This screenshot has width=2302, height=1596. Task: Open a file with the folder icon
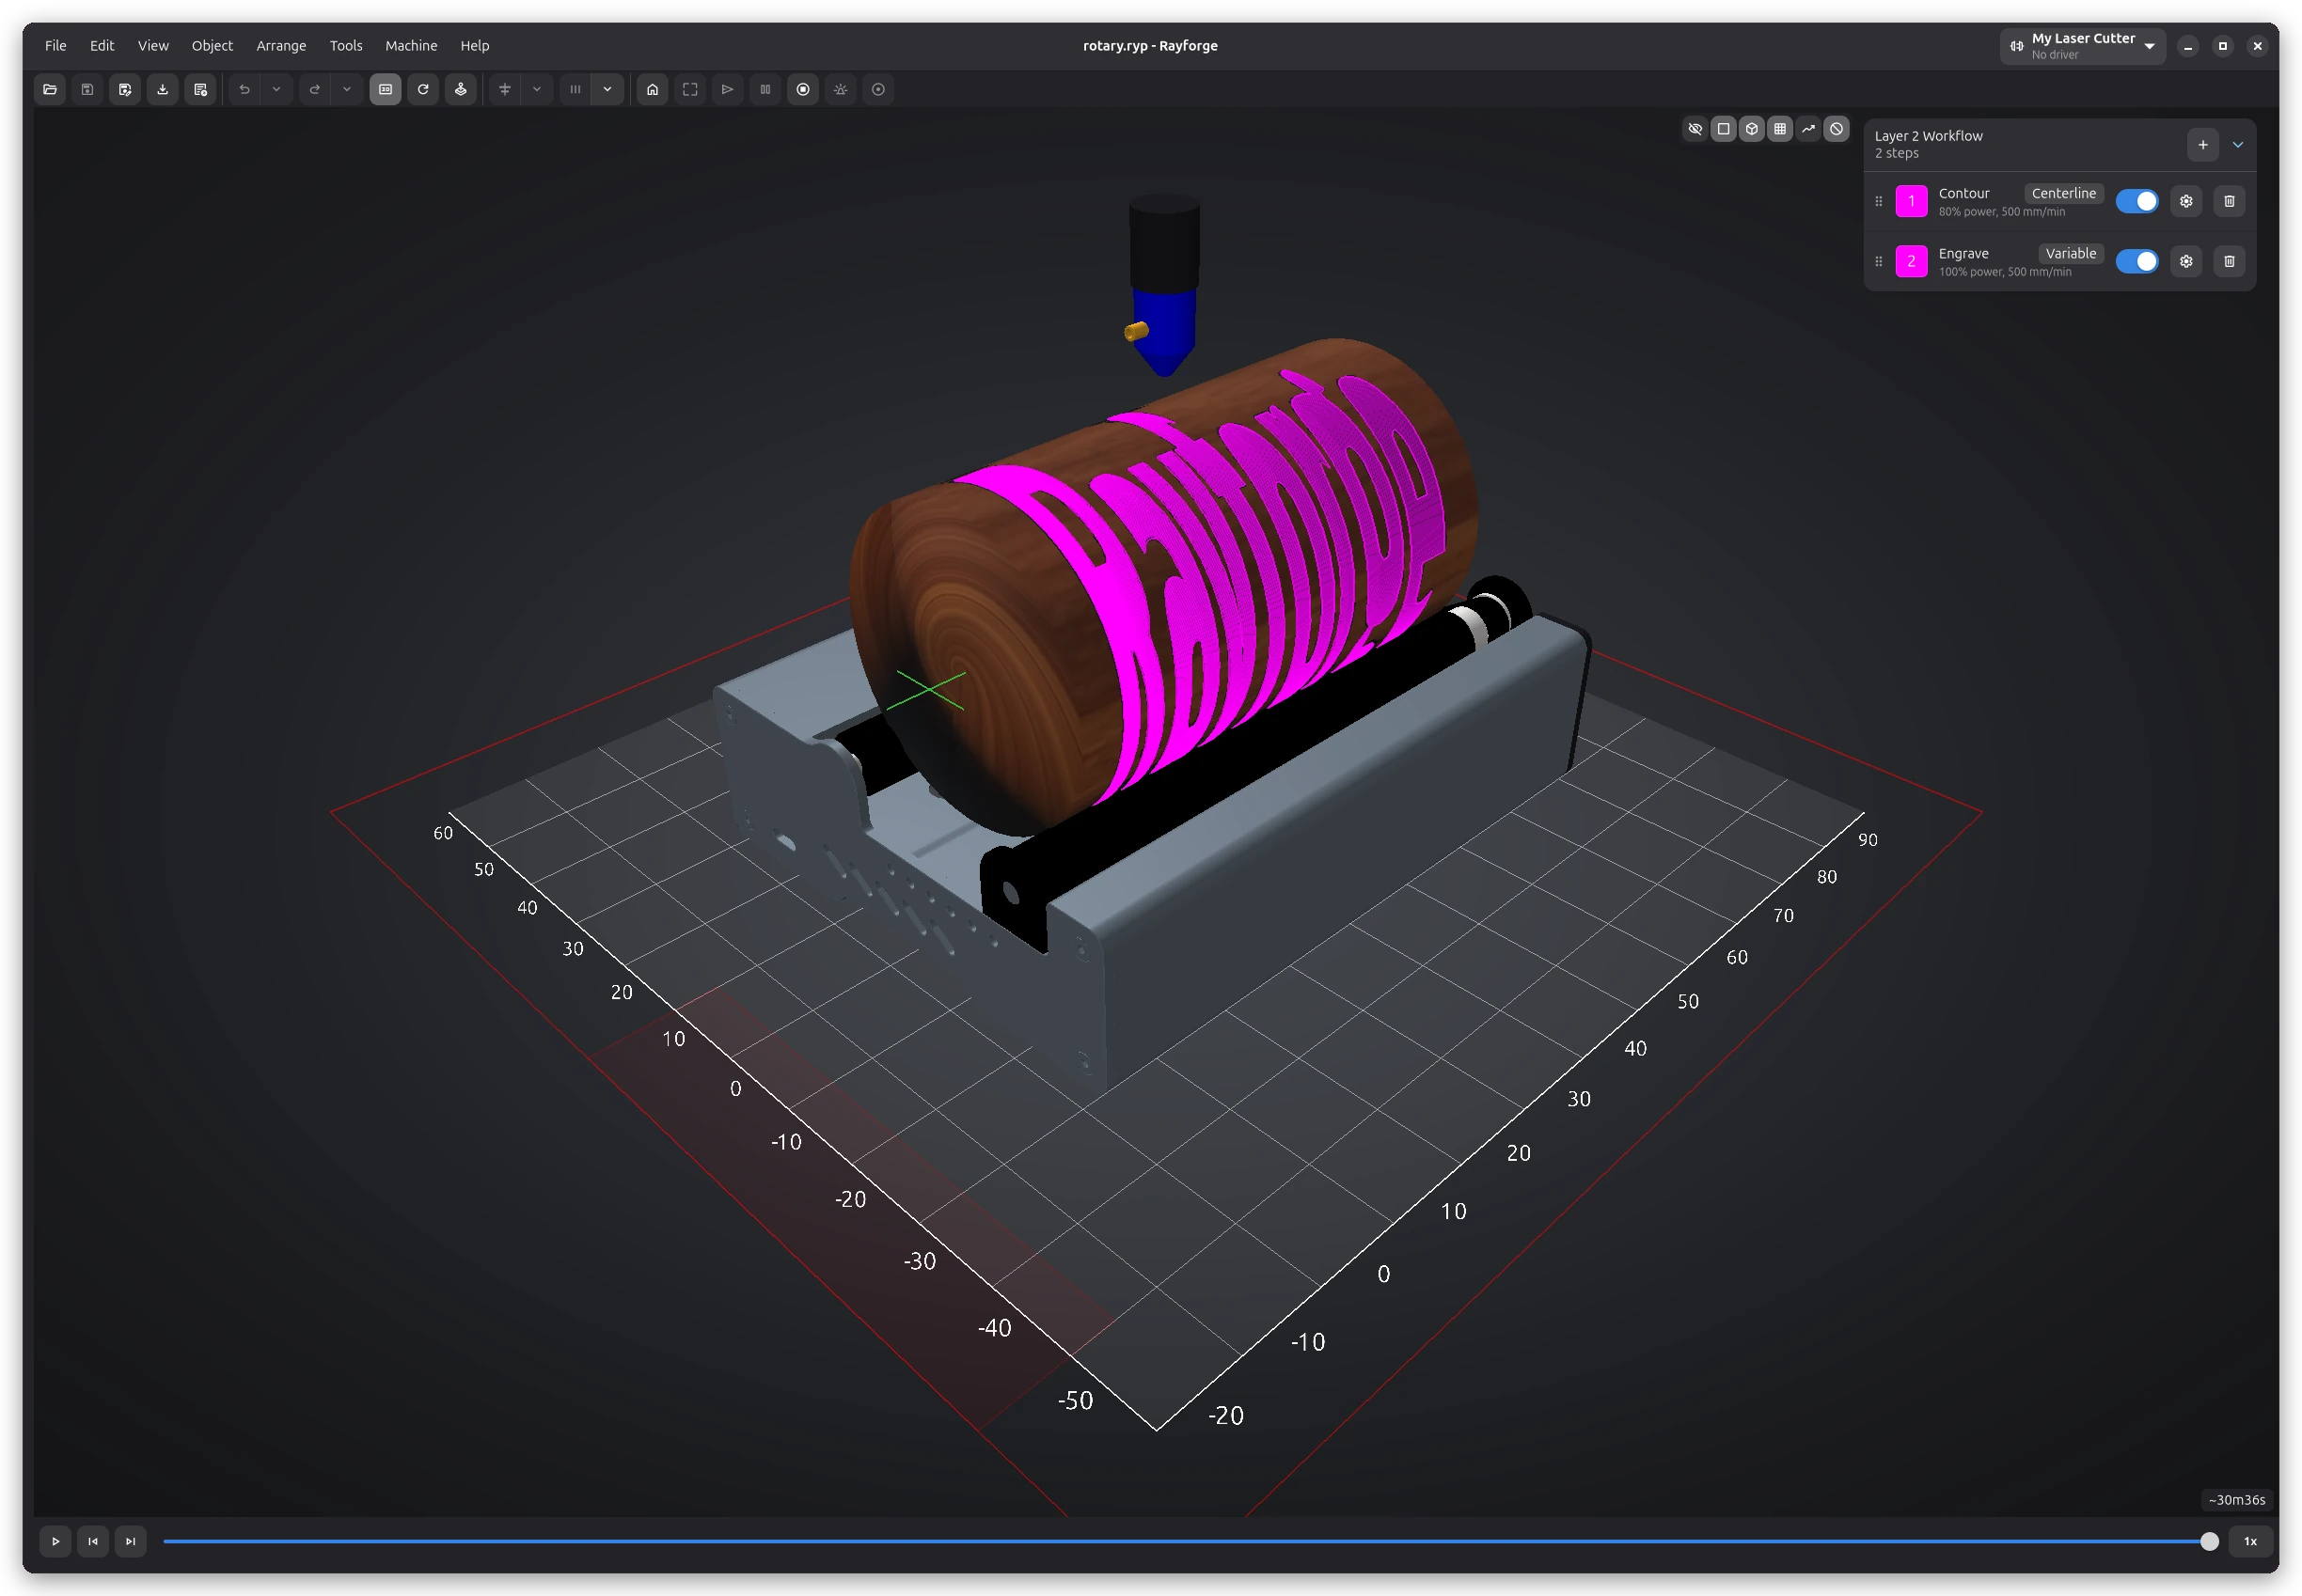(x=50, y=89)
